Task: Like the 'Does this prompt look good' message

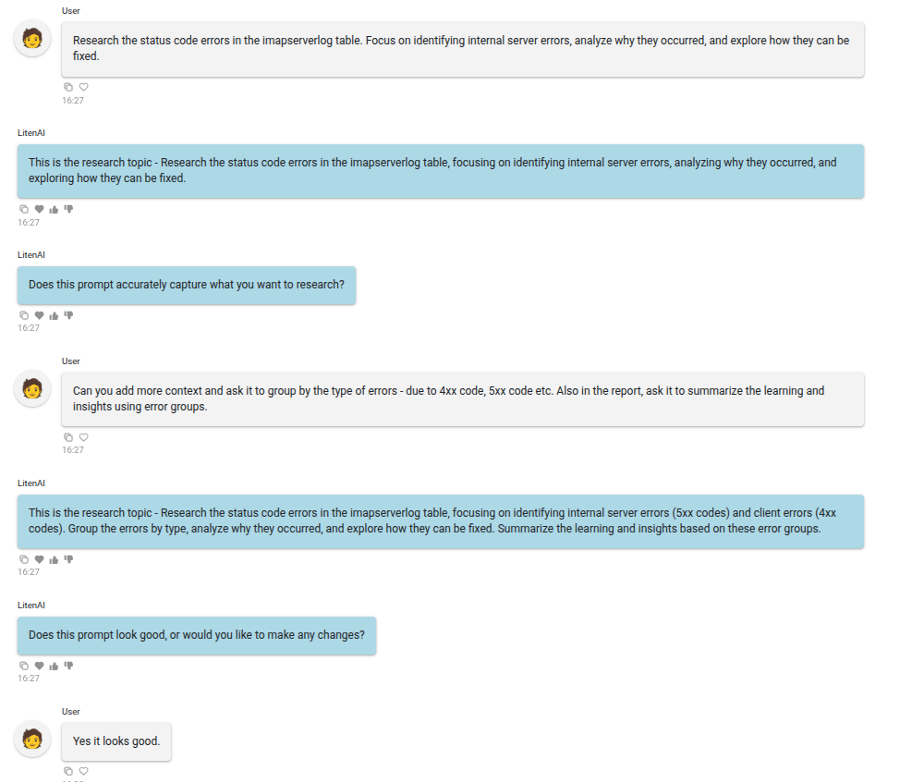Action: (55, 666)
